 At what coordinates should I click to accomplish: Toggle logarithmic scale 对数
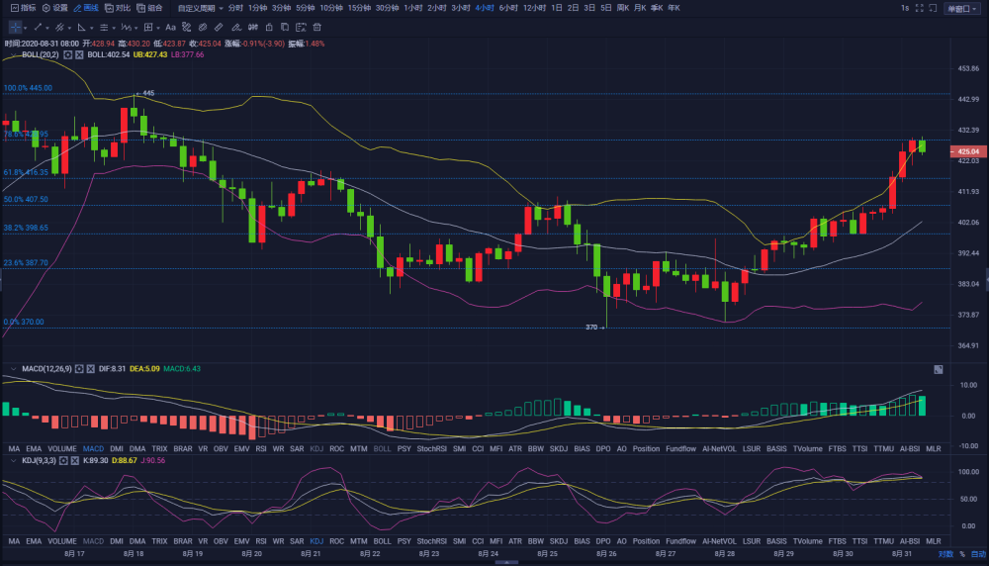[944, 554]
